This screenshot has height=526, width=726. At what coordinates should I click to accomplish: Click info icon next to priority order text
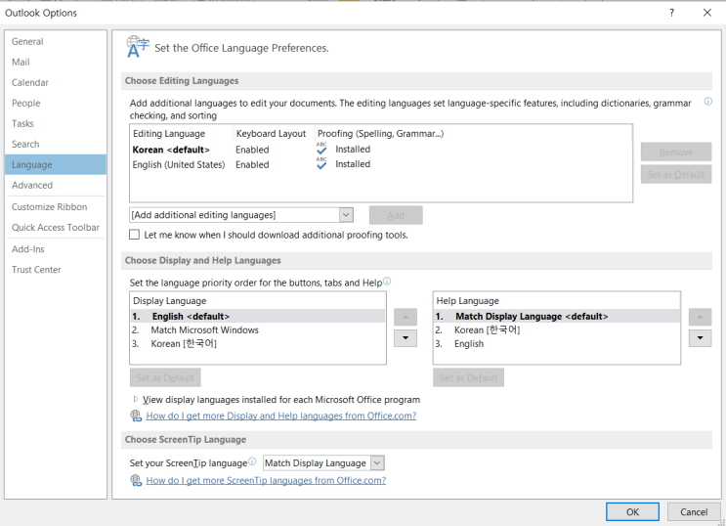[387, 281]
